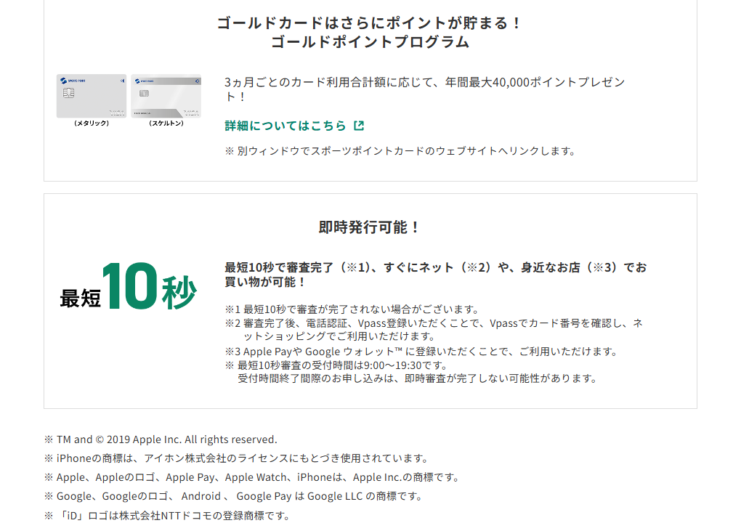Viewport: 741px width, 523px height.
Task: Click the （スケルトン） caption
Action: point(166,123)
